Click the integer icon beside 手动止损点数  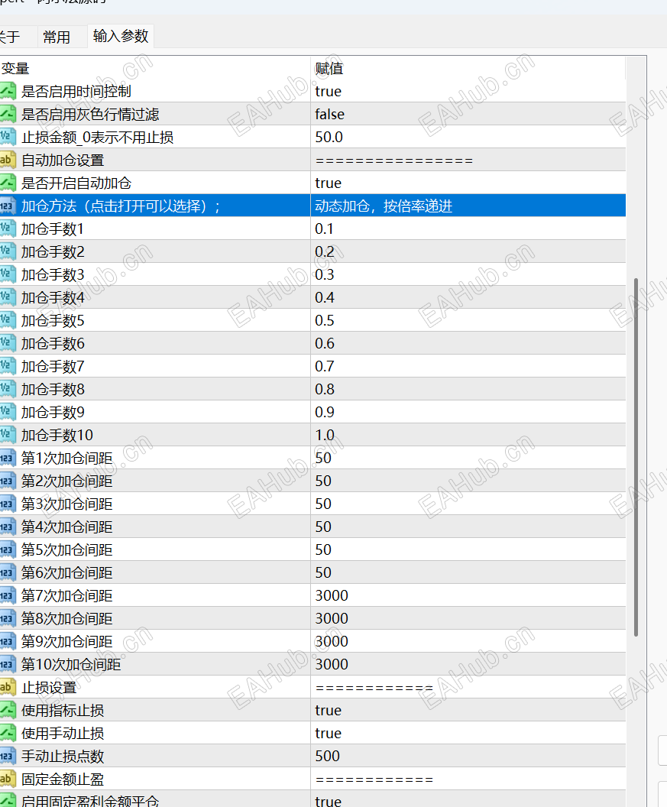click(8, 756)
